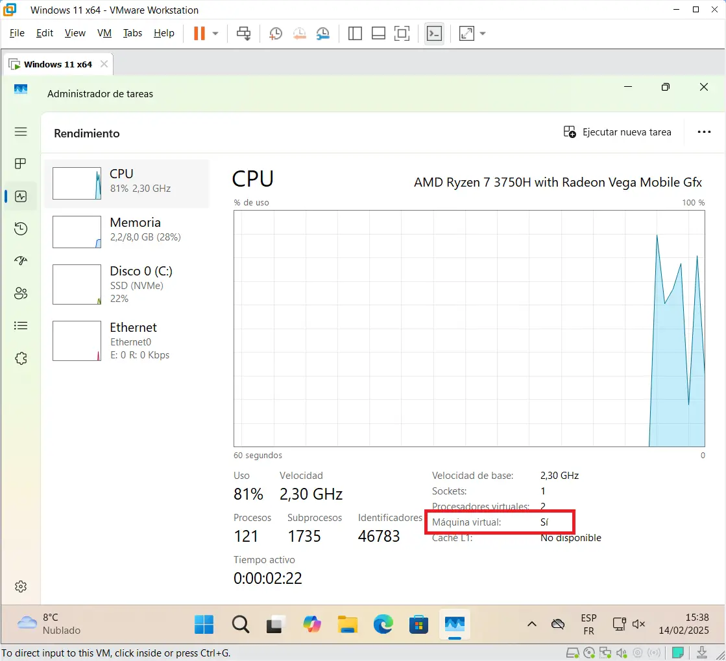Enter full screen mode in VMware
Viewport: 726px width, 661px height.
coord(402,33)
